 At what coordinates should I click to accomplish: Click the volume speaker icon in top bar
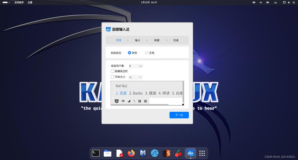click(289, 3)
